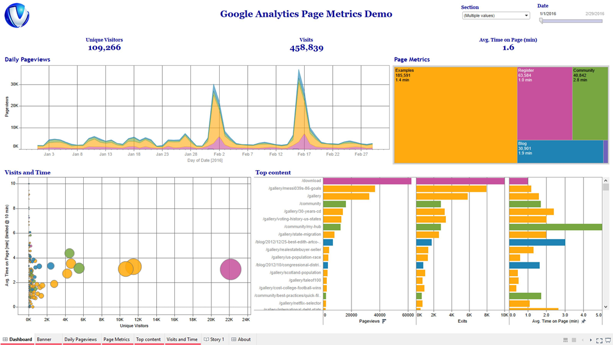Click the presentation mode icon in status bar

point(608,340)
